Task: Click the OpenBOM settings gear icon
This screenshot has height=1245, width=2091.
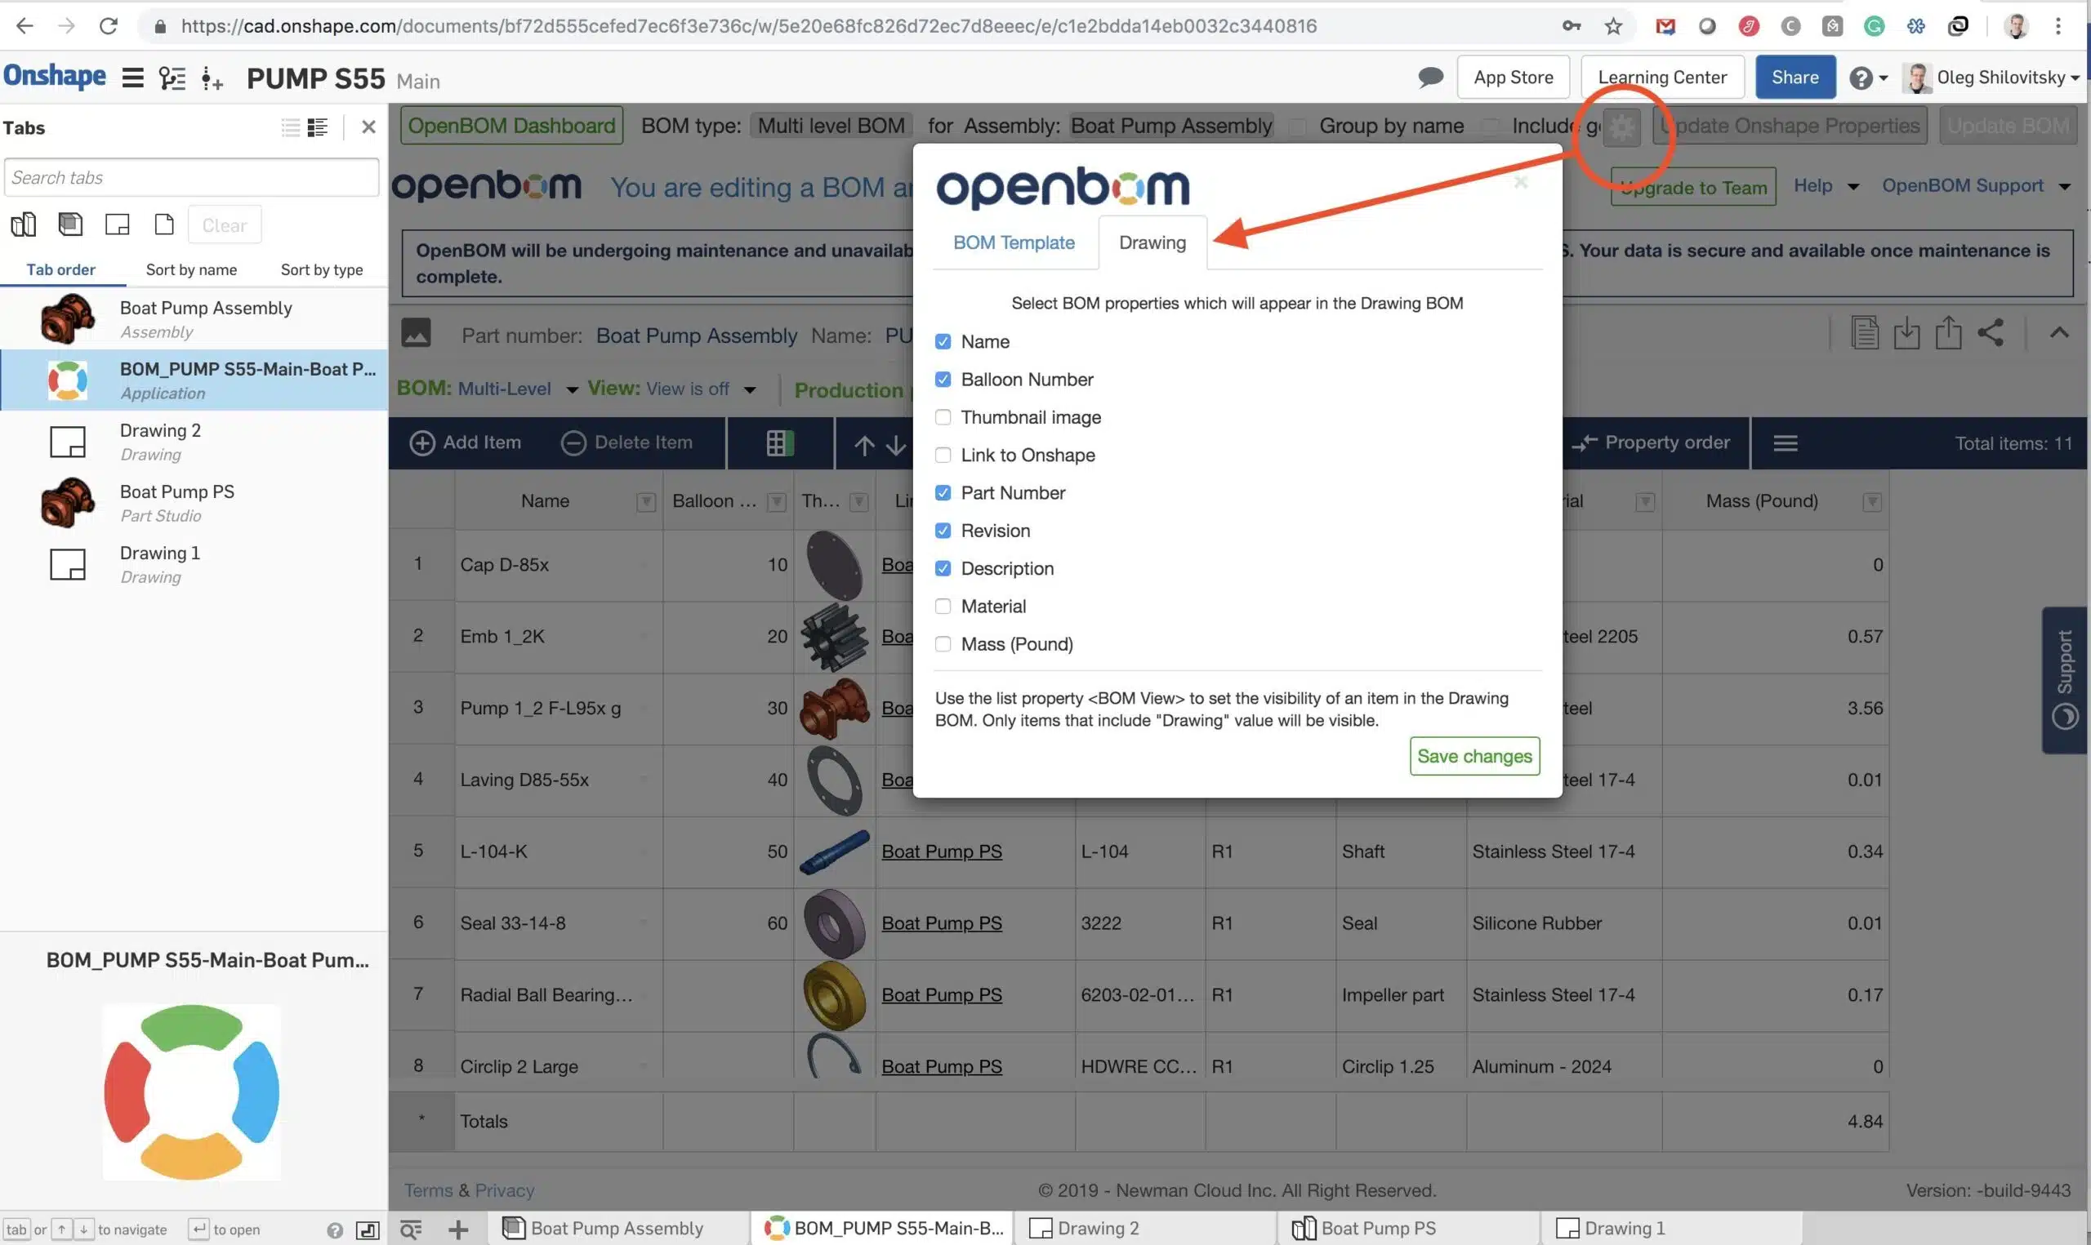Action: [1622, 127]
